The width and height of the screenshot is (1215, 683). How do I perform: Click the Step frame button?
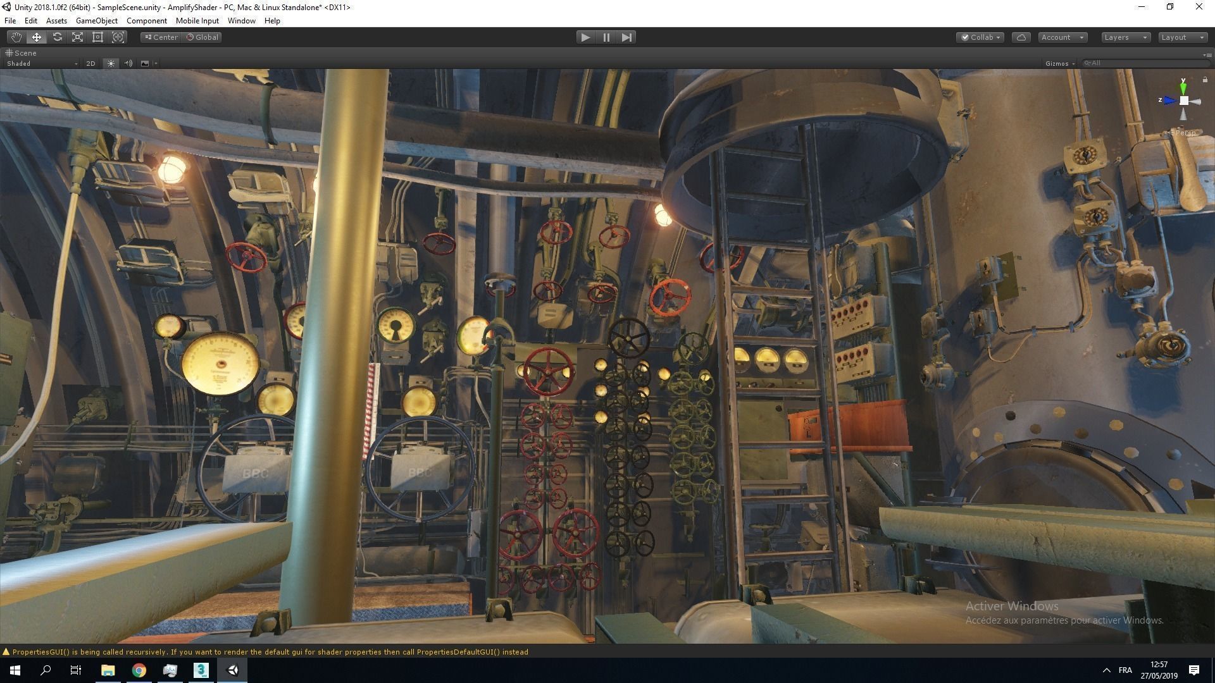[626, 37]
